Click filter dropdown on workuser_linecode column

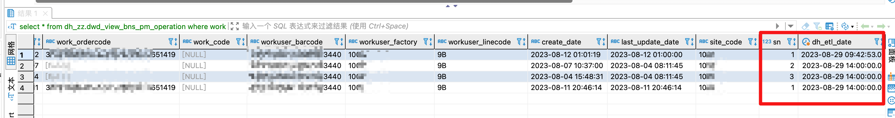coord(519,42)
